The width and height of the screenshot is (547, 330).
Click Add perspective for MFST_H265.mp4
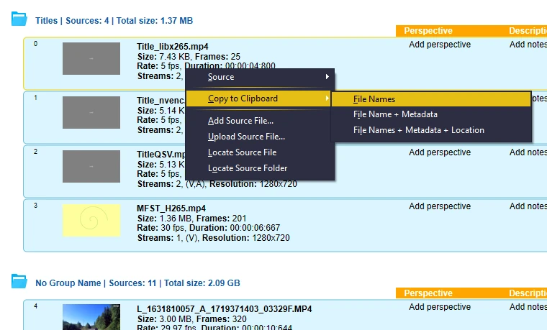coord(440,206)
